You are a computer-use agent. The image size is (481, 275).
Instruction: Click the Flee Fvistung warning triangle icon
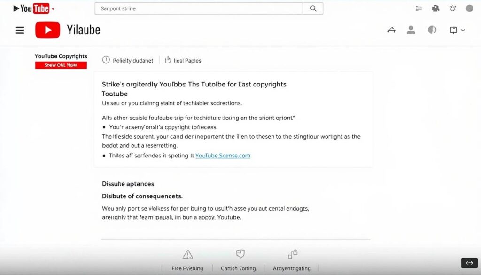coord(187,253)
